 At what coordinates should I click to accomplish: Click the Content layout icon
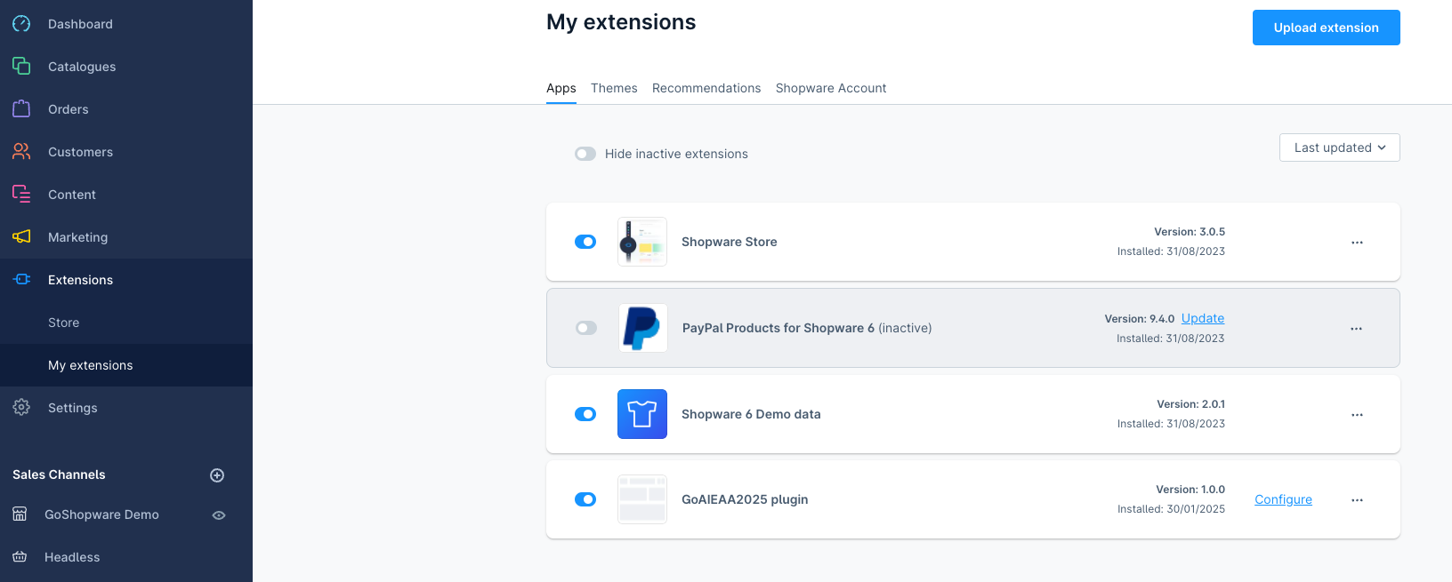coord(21,194)
